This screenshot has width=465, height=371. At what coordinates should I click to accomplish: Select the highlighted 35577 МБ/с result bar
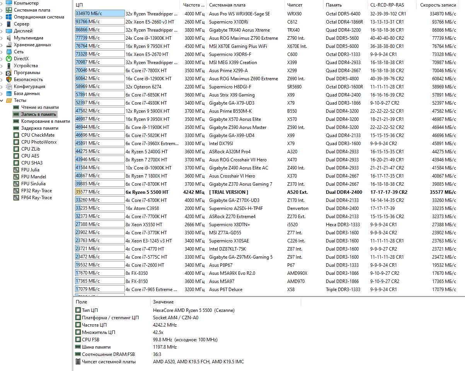tap(100, 192)
